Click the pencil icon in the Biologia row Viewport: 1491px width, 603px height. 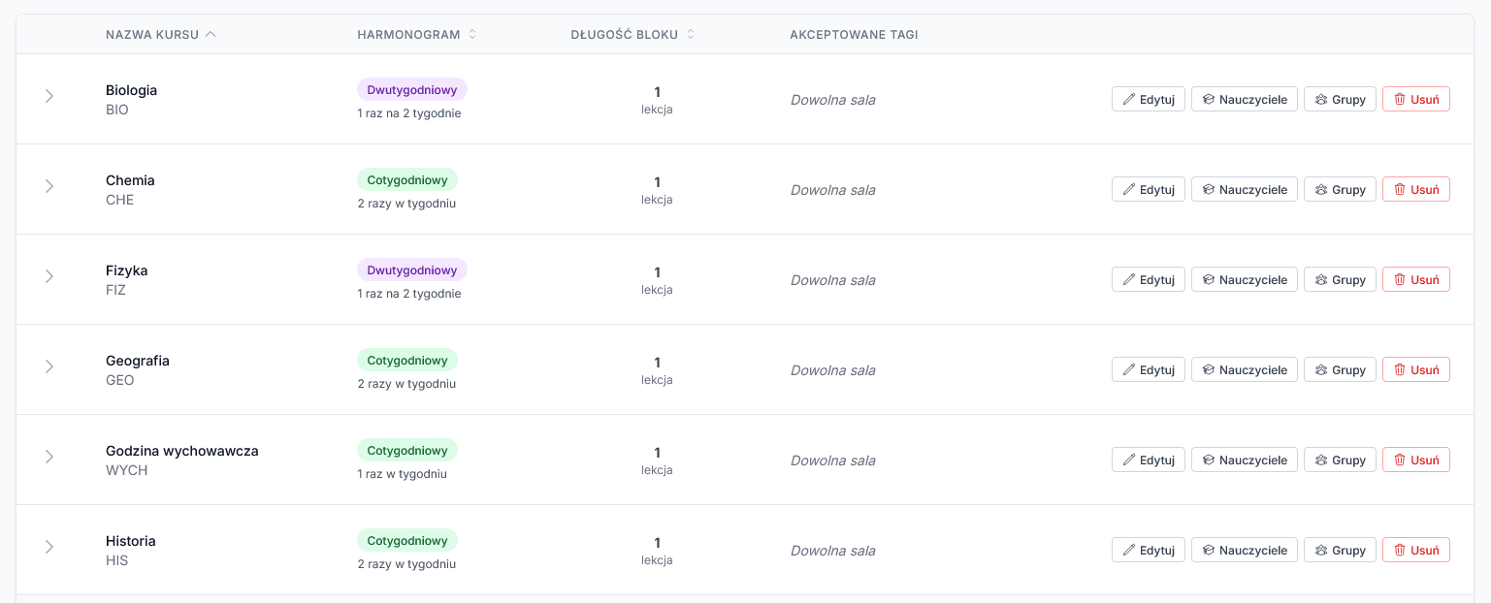(x=1128, y=100)
